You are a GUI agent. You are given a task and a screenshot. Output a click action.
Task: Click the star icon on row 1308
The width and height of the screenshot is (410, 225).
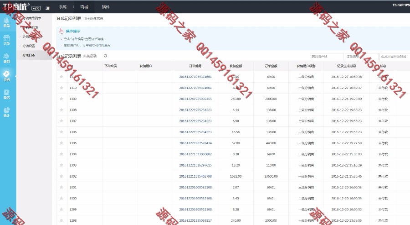tap(61, 110)
